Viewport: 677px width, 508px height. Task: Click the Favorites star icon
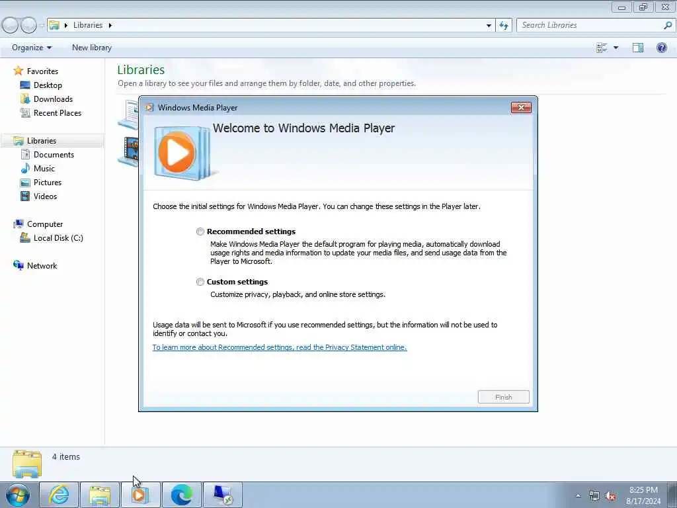(18, 71)
